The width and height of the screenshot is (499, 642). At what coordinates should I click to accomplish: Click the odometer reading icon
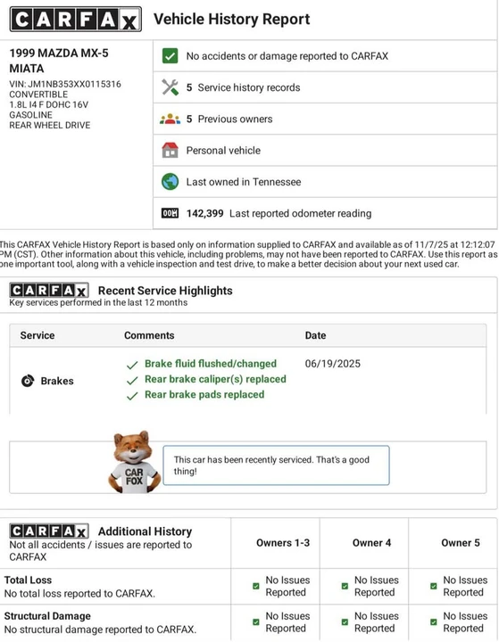point(170,213)
